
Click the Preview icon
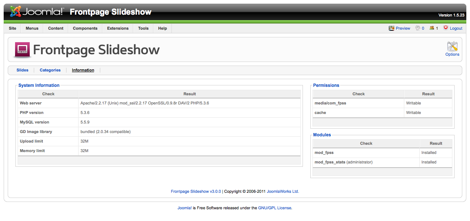point(391,28)
